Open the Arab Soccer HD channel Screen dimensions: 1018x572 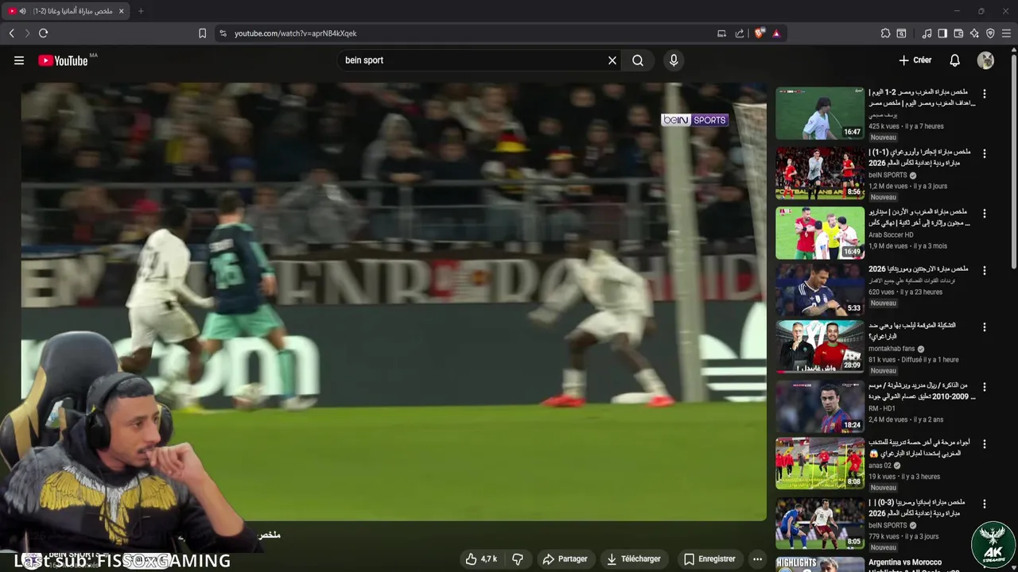click(891, 235)
